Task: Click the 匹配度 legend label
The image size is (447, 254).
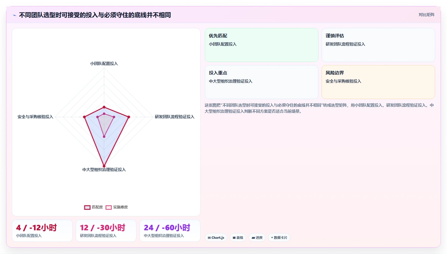Action: click(x=97, y=207)
